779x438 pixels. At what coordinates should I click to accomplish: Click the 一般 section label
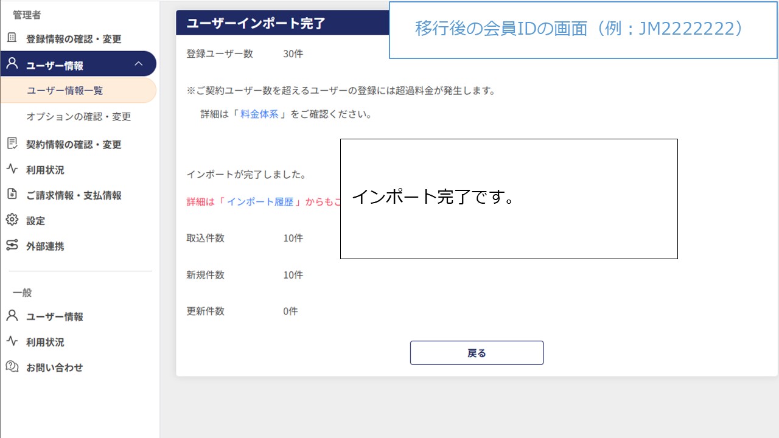point(22,293)
